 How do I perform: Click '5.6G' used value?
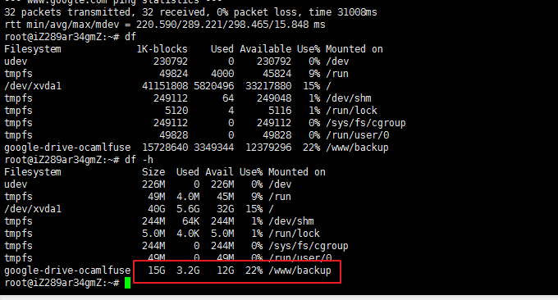tap(188, 209)
